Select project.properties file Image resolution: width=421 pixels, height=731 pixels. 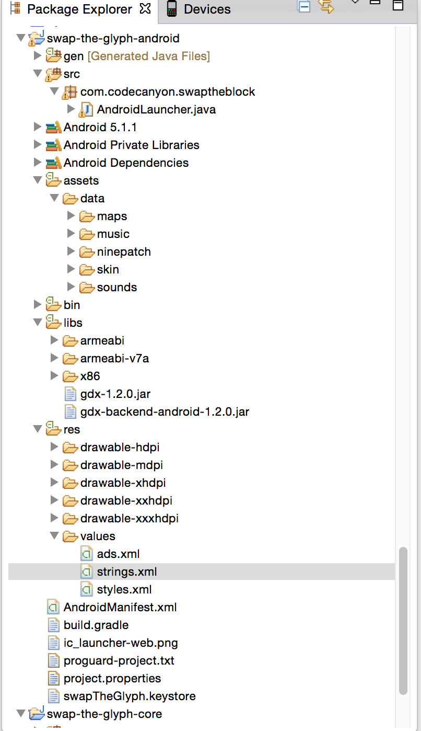[112, 678]
